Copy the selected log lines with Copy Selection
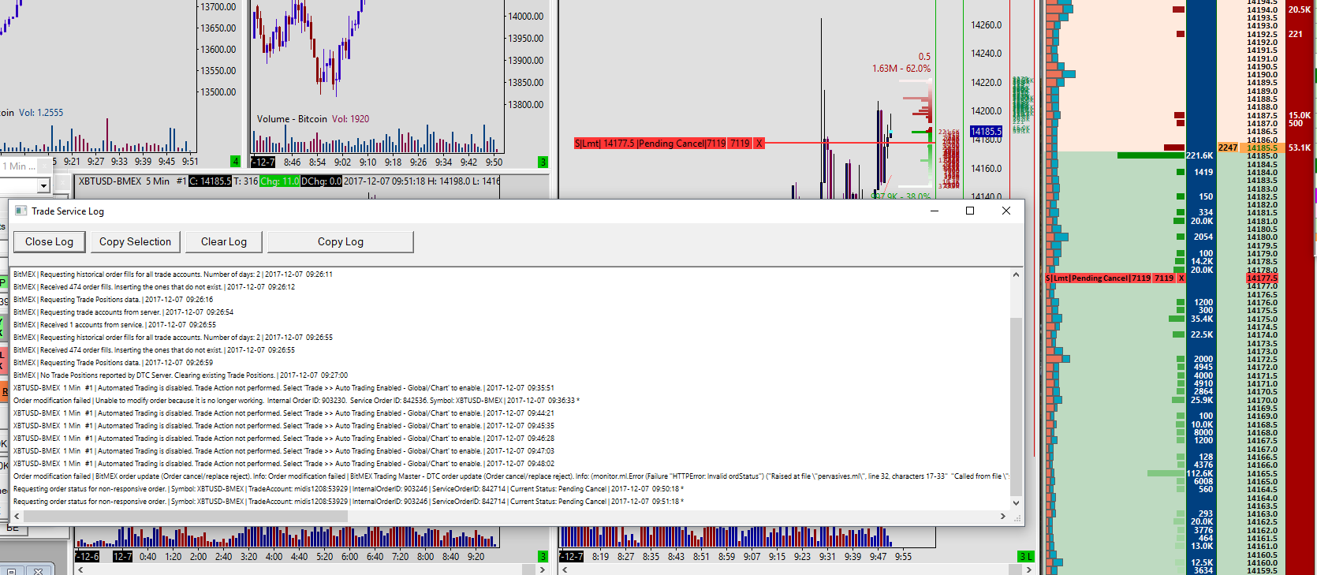The width and height of the screenshot is (1317, 575). click(135, 242)
